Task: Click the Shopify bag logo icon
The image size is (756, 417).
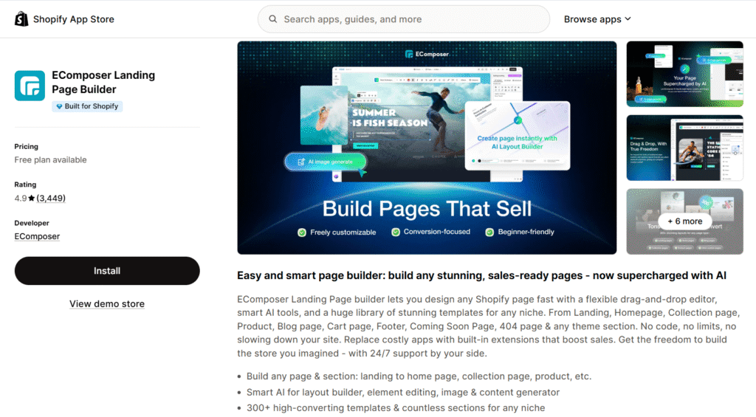Action: [x=21, y=18]
